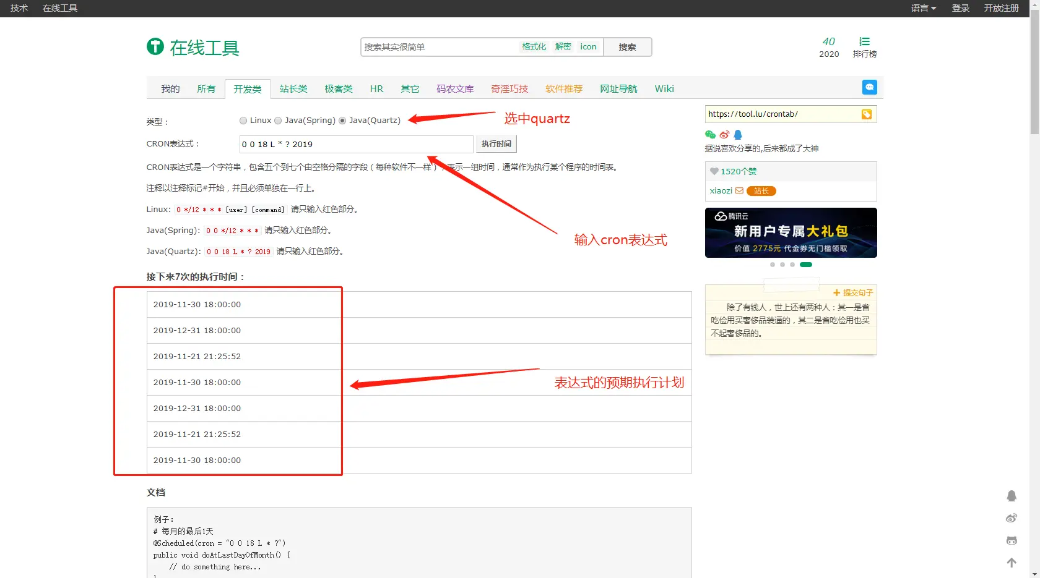This screenshot has width=1040, height=578.
Task: Click the 解密 shortcut link in search box
Action: tap(563, 46)
